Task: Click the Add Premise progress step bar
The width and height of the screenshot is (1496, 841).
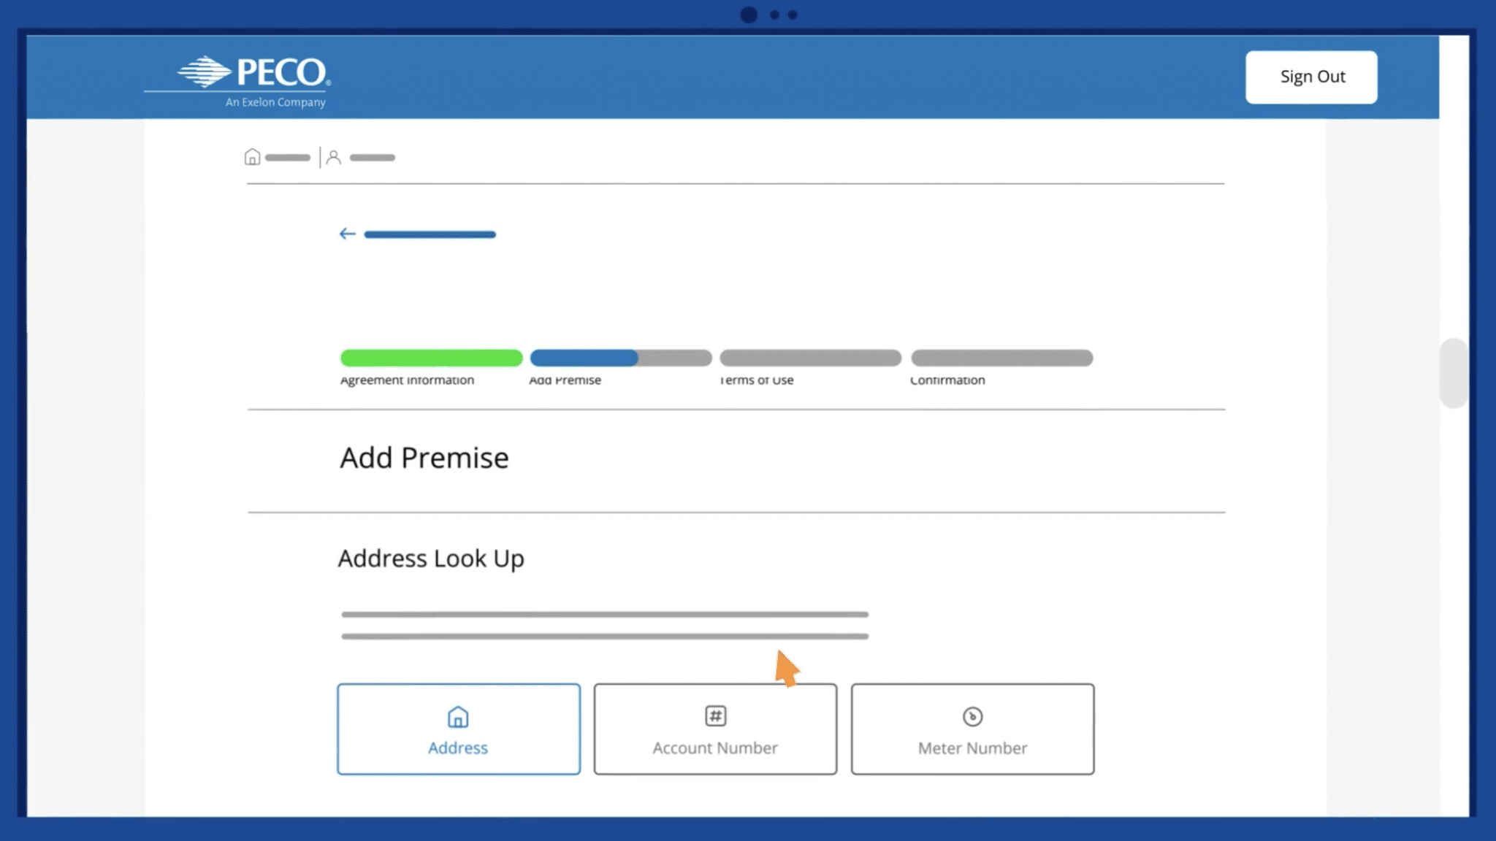Action: (x=620, y=358)
